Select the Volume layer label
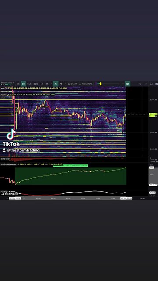The width and height of the screenshot is (158, 281). pyautogui.click(x=4, y=95)
